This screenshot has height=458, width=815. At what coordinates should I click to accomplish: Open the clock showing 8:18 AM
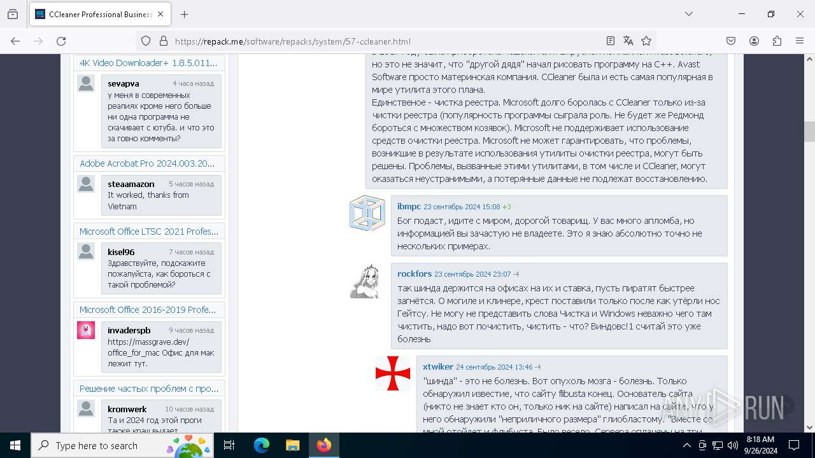760,445
